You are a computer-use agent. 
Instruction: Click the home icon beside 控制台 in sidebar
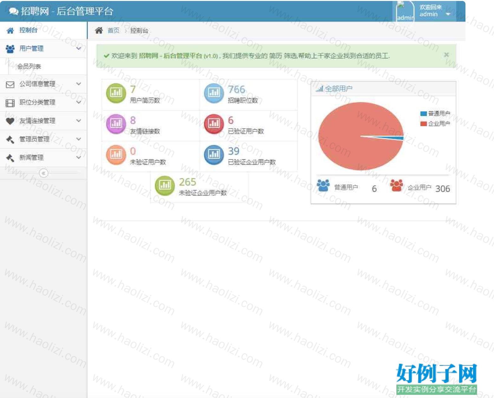click(10, 30)
